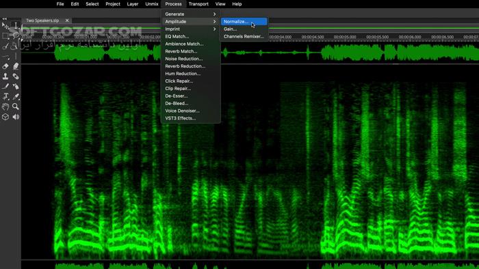This screenshot has width=479, height=269.
Task: Open the File menu
Action: click(60, 4)
